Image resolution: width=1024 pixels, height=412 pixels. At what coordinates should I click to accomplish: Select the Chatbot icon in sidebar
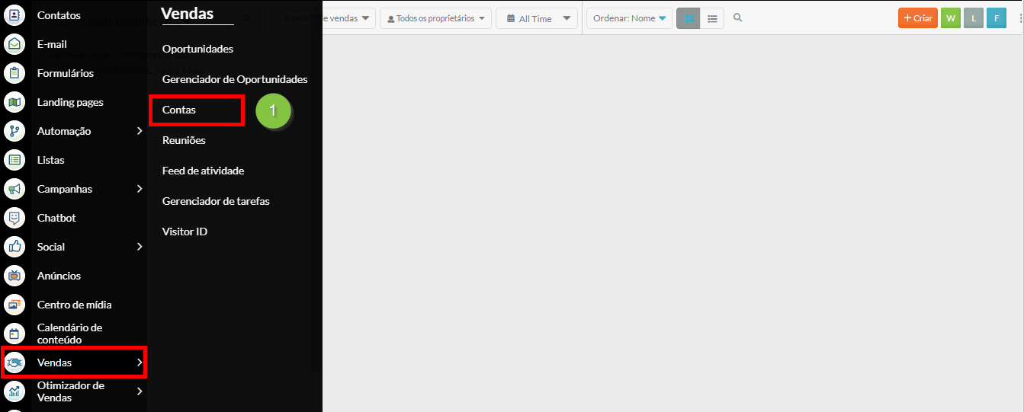tap(14, 218)
